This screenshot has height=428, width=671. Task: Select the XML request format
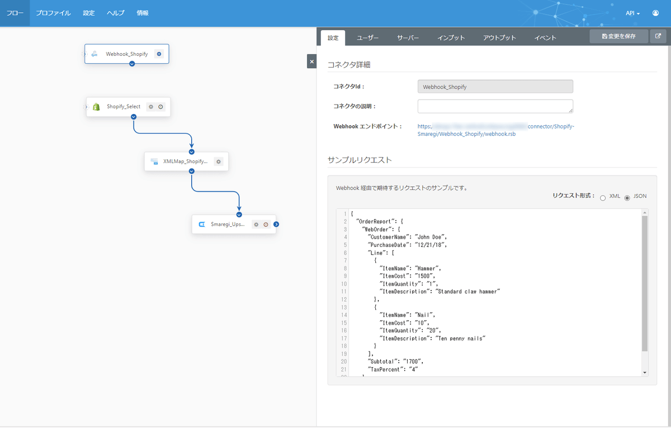[x=603, y=198]
